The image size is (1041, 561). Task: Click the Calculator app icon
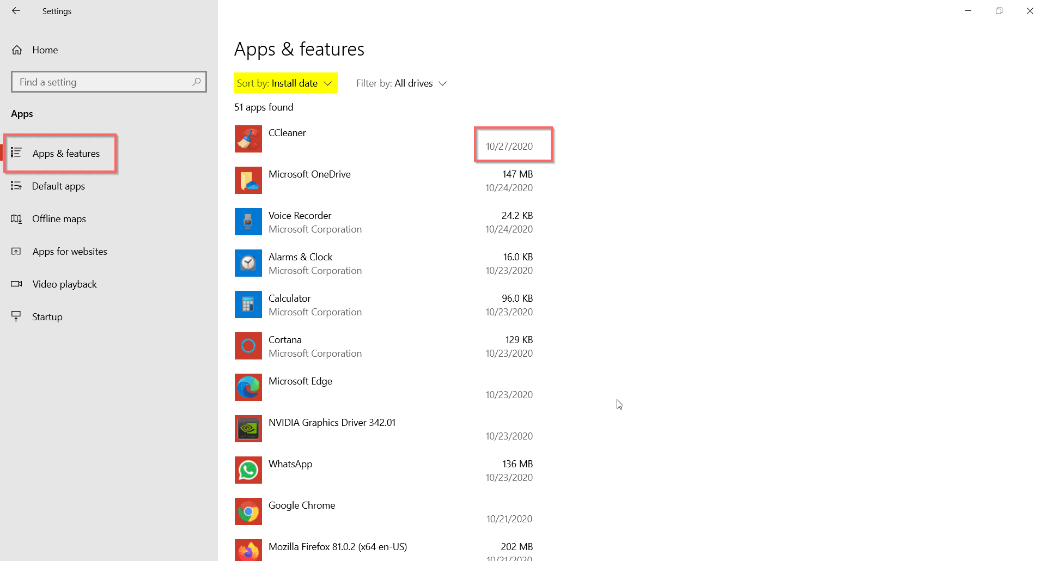pyautogui.click(x=248, y=304)
